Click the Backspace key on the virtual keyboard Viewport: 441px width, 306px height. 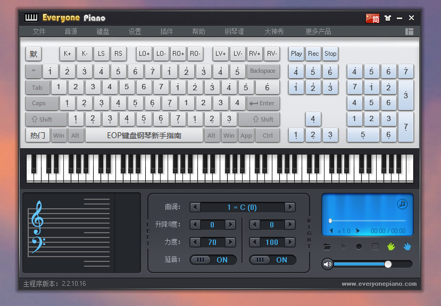point(263,71)
